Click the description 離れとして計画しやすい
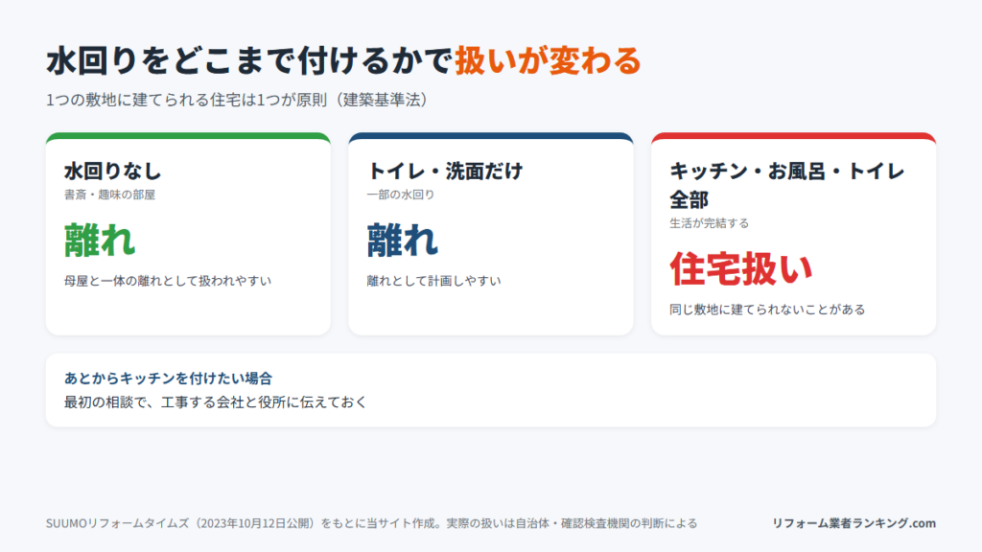 pos(434,281)
